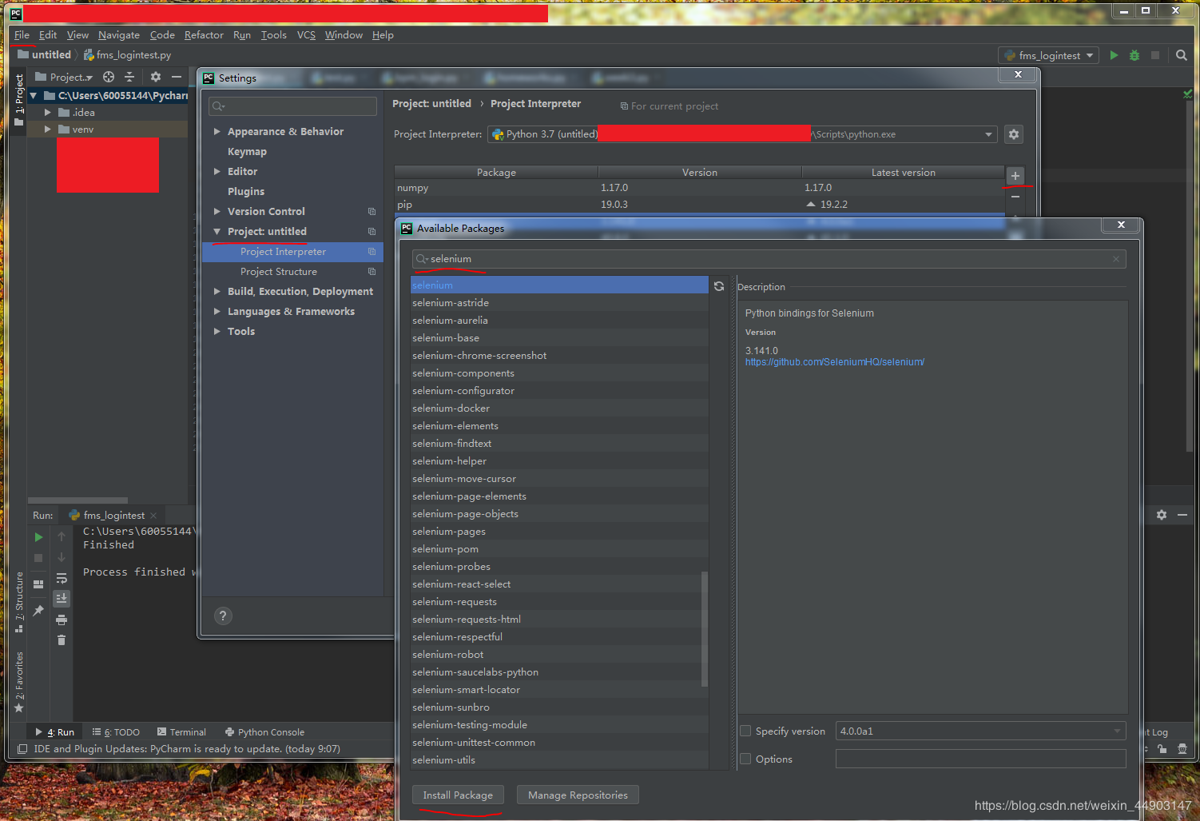Click the PyCharm update status message
This screenshot has width=1200, height=821.
pos(187,749)
